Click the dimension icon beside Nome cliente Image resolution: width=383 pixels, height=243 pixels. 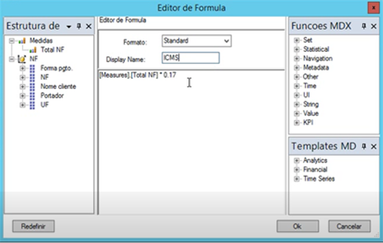(32, 87)
